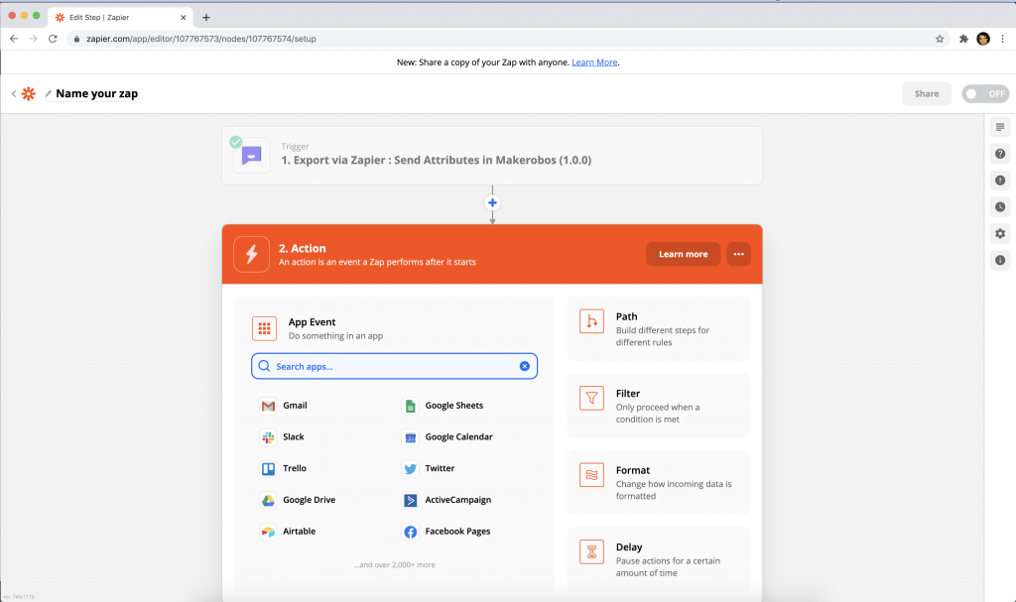Open the outline panel in right sidebar

(1000, 127)
